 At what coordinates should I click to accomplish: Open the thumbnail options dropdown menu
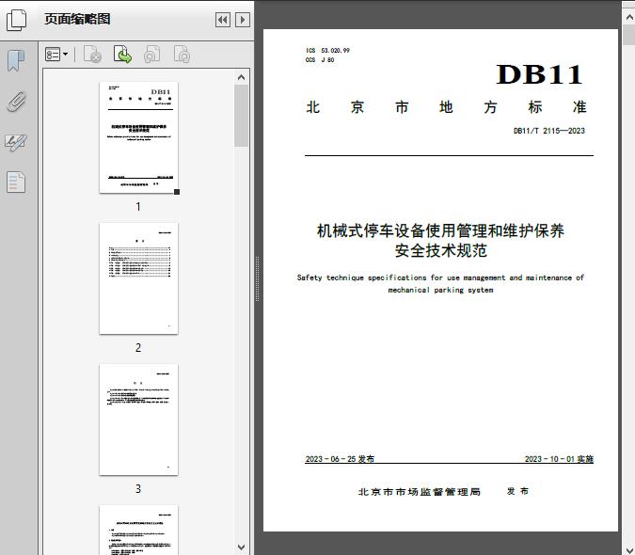56,55
